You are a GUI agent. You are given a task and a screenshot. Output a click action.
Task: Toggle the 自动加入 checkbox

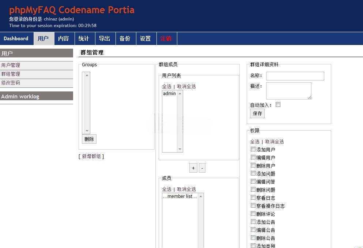point(278,104)
